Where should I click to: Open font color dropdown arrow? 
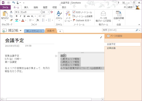26,20
